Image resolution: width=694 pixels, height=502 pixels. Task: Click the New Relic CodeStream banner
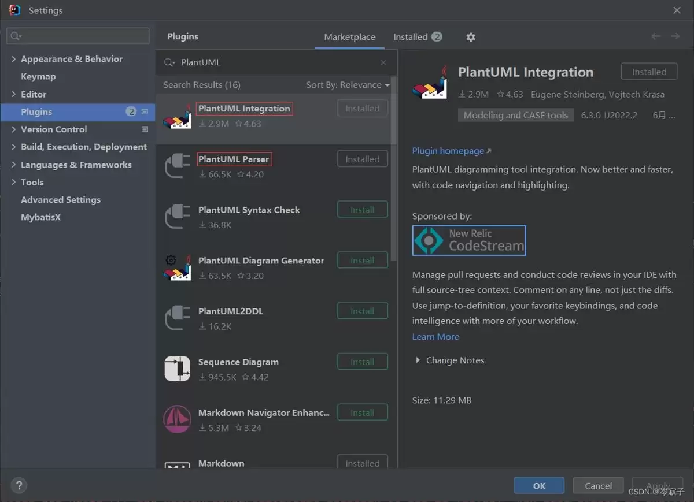(x=469, y=240)
